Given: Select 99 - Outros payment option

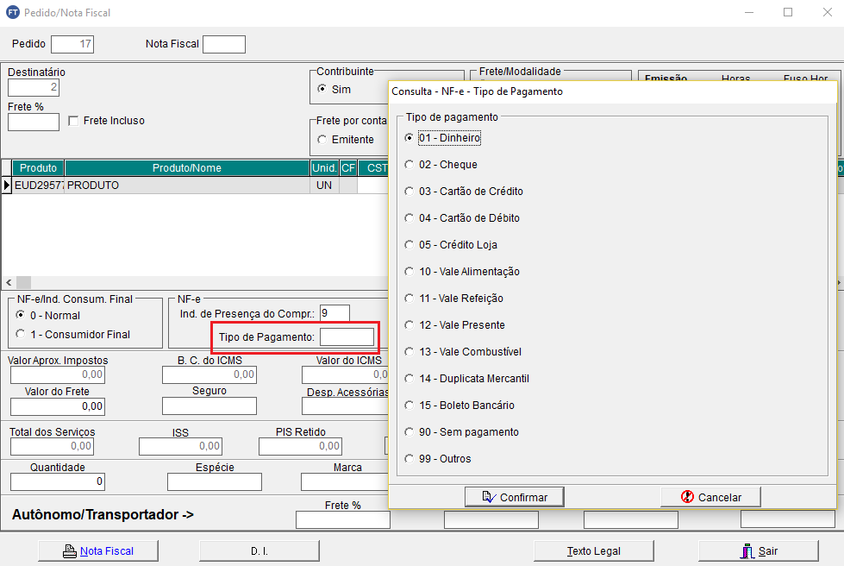Looking at the screenshot, I should point(438,459).
